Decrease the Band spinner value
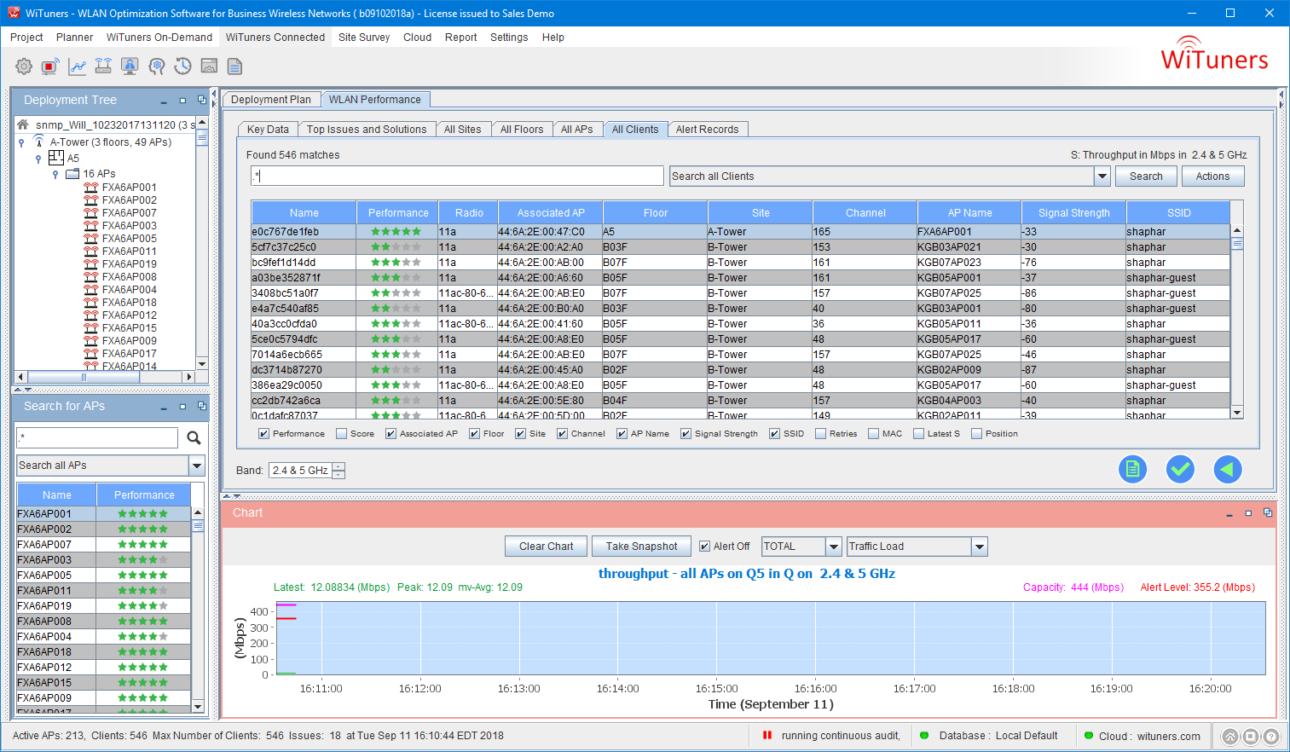This screenshot has width=1290, height=752. (x=338, y=474)
